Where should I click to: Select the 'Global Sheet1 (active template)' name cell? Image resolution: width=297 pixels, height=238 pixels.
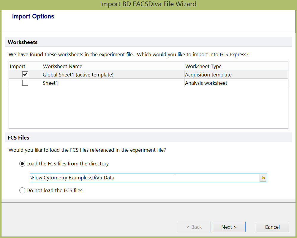click(78, 75)
